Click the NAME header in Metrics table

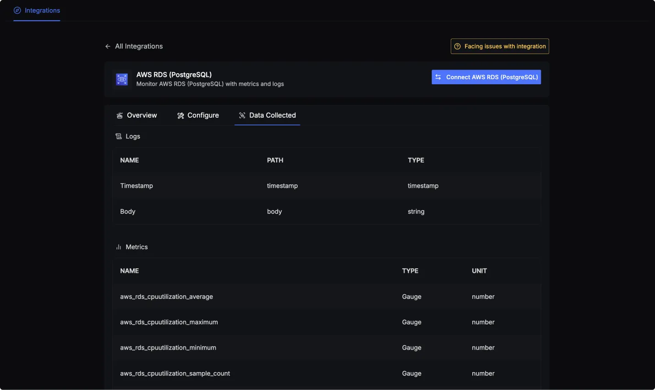[x=130, y=271]
